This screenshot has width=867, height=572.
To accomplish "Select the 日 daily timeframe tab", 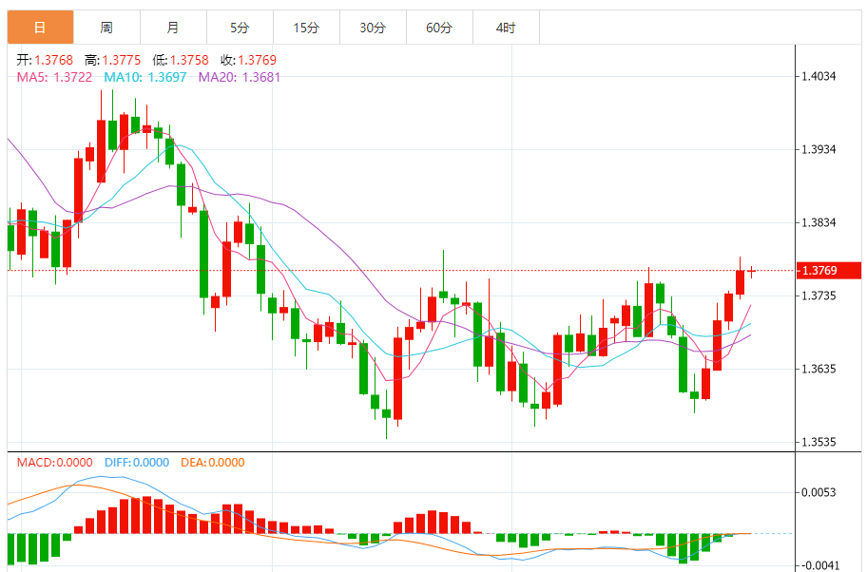I will (40, 28).
